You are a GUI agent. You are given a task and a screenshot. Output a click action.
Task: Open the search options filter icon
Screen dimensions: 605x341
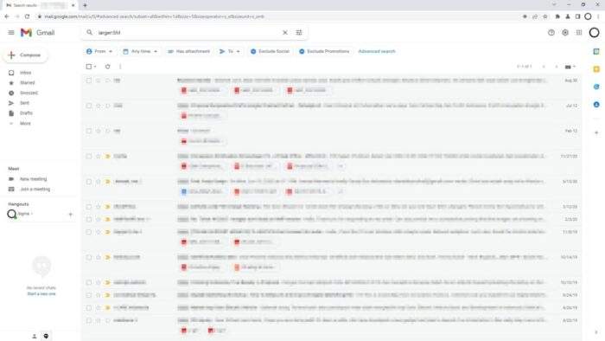coord(299,32)
